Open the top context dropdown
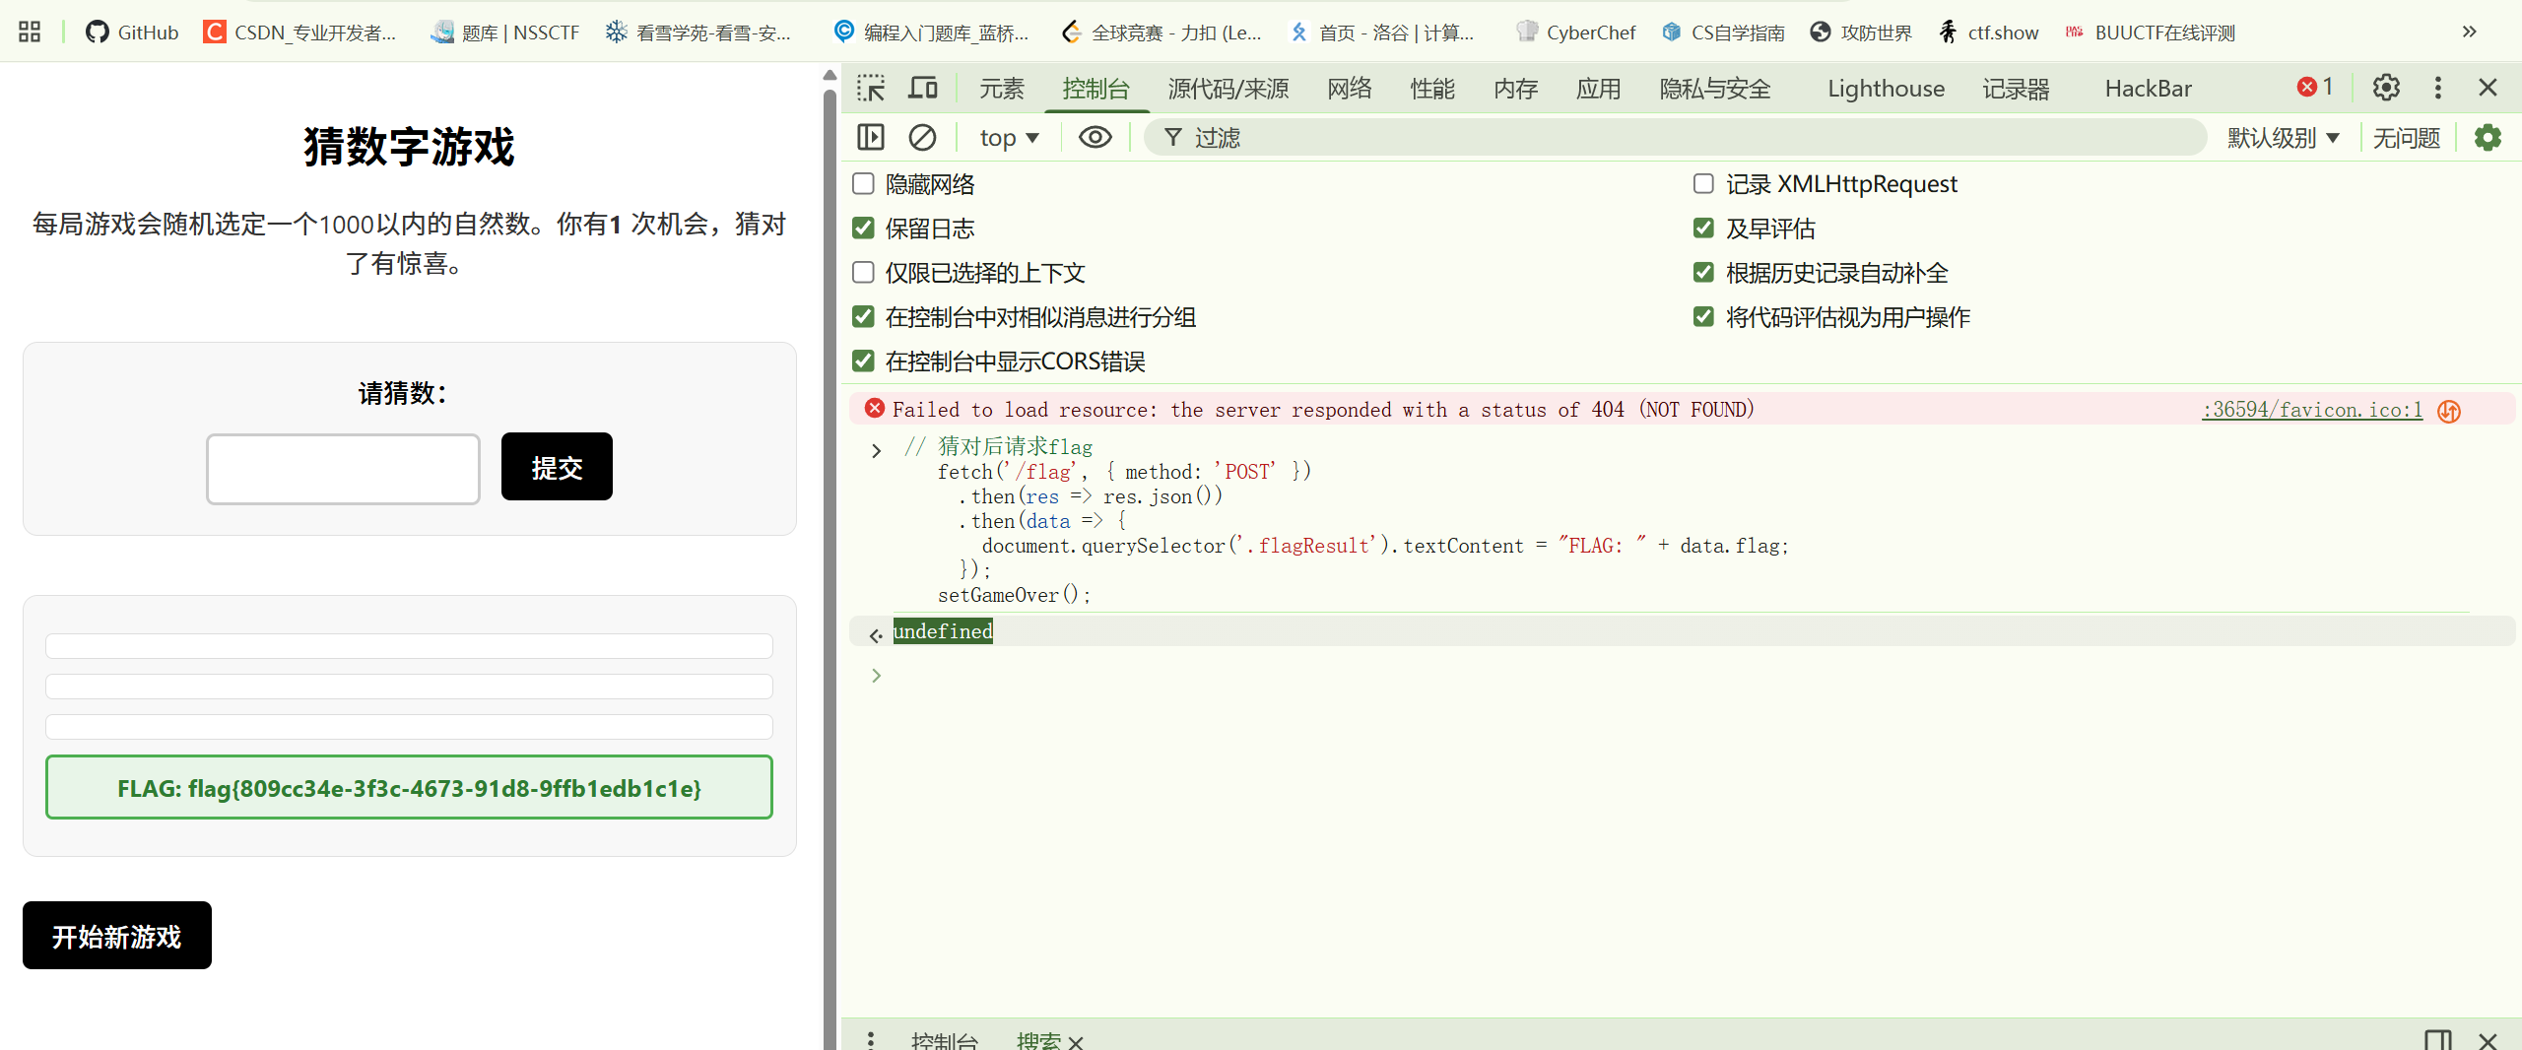The image size is (2522, 1050). click(x=1009, y=138)
